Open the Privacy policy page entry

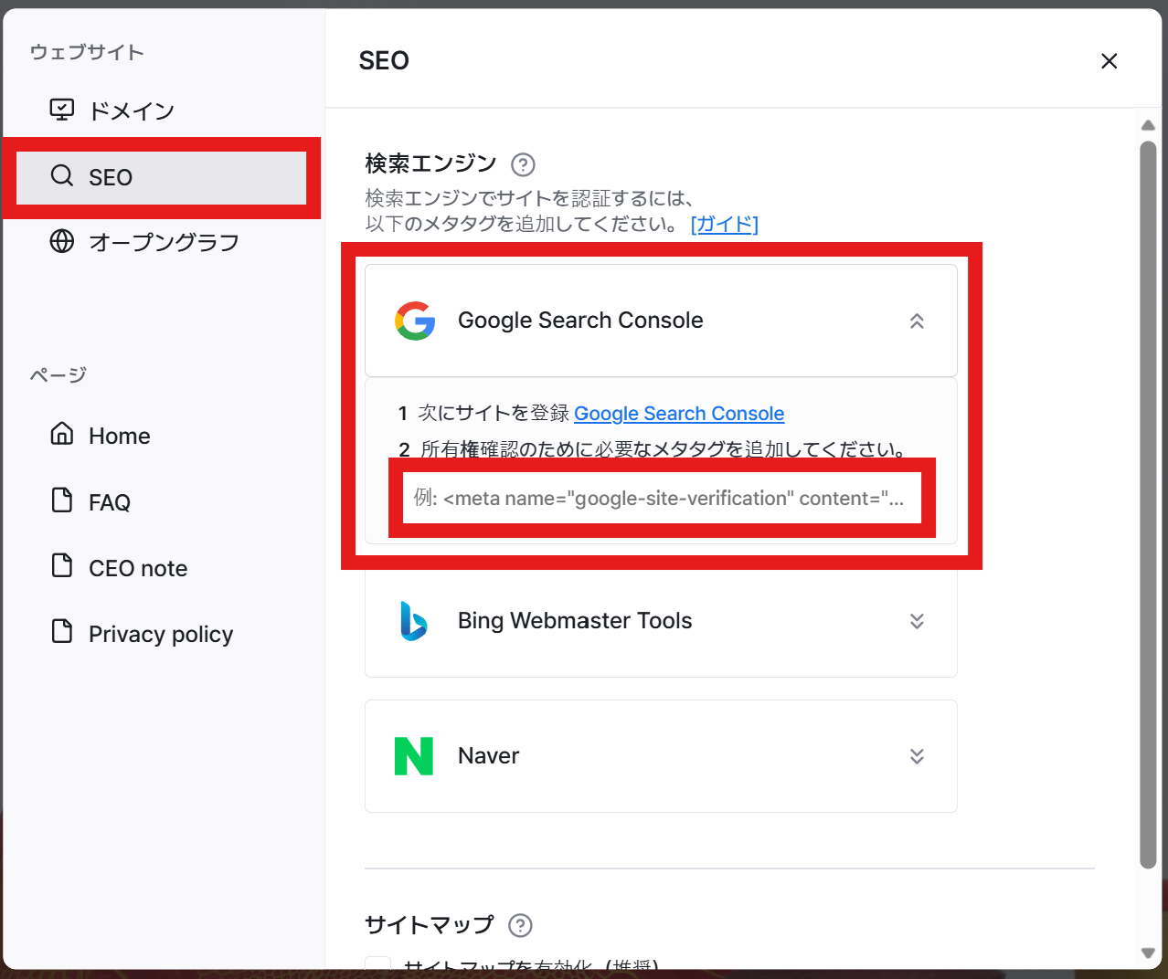pyautogui.click(x=162, y=633)
